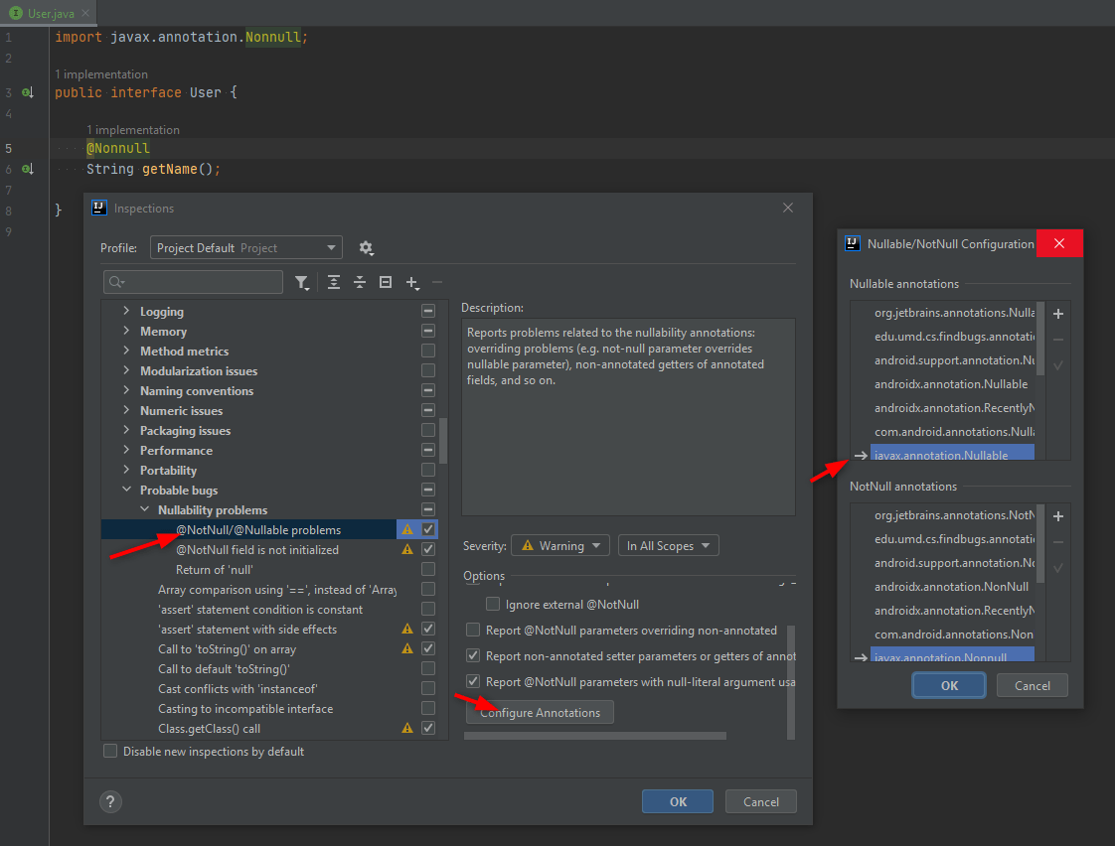Click the expand all tree icon
1115x846 pixels.
[334, 283]
